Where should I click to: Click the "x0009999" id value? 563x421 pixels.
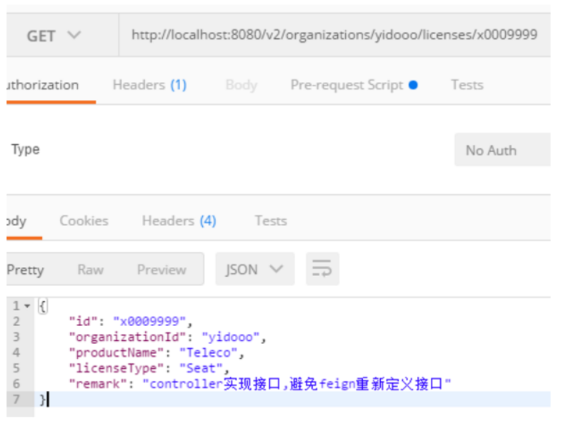coord(149,322)
